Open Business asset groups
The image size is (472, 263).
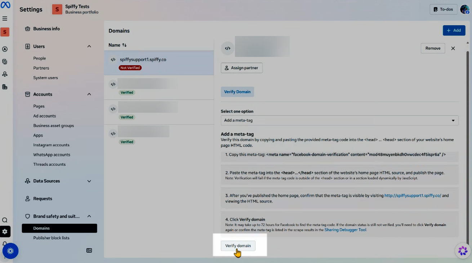click(54, 126)
